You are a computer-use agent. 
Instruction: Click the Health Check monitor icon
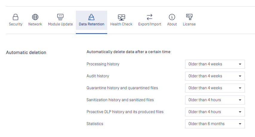tap(121, 17)
